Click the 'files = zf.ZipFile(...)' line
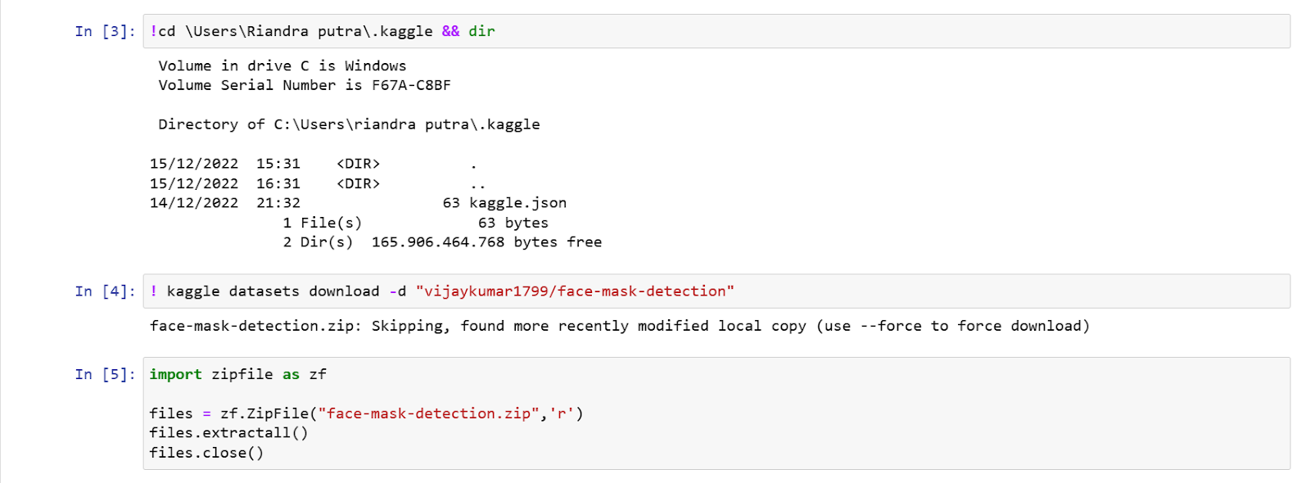This screenshot has height=483, width=1310. [367, 413]
